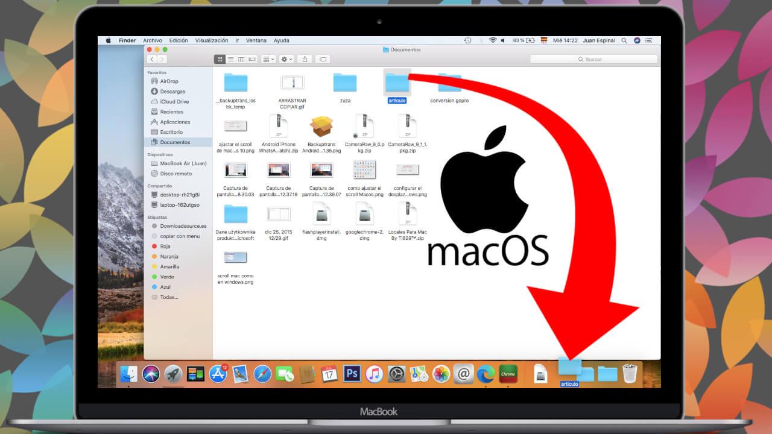
Task: Open the arrange items dropdown
Action: 269,59
